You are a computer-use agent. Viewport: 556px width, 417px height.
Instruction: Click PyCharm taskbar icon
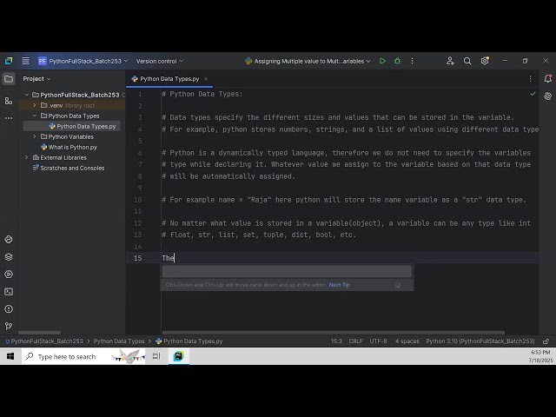click(x=179, y=356)
